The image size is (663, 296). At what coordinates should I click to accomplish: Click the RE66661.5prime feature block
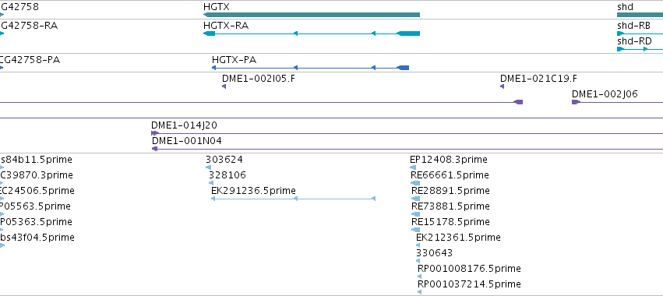click(x=415, y=183)
